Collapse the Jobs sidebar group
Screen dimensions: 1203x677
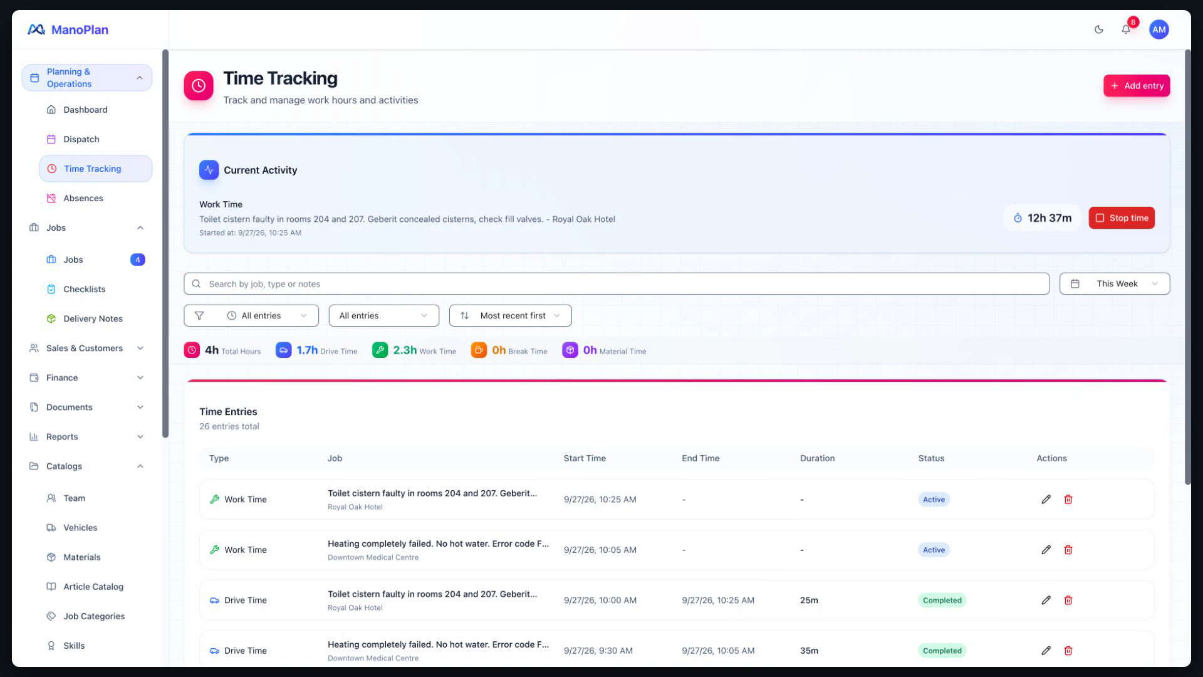click(x=87, y=228)
